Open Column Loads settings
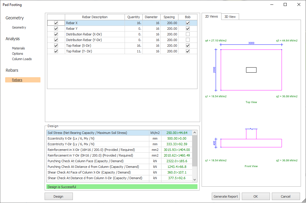 22,59
